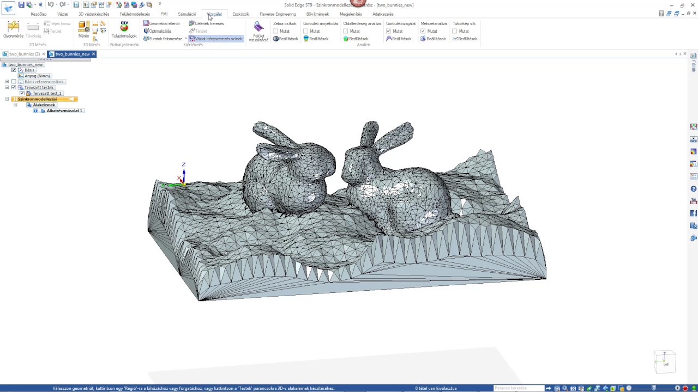Collapse the Szinkronmodellezési tree node
The height and width of the screenshot is (392, 698).
click(x=7, y=99)
